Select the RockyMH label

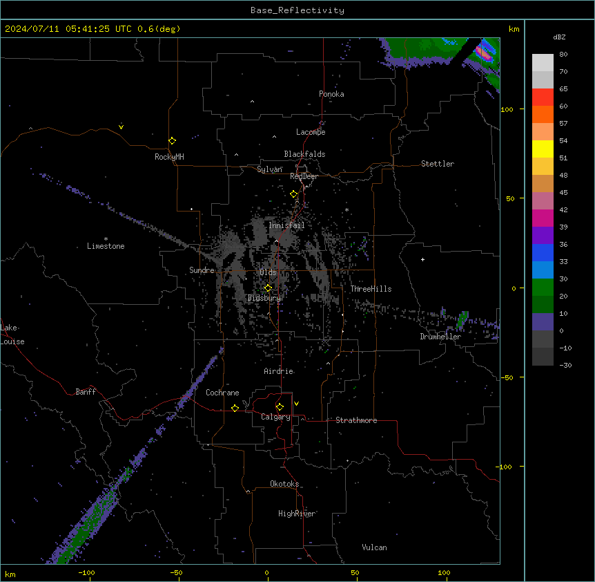coord(169,157)
